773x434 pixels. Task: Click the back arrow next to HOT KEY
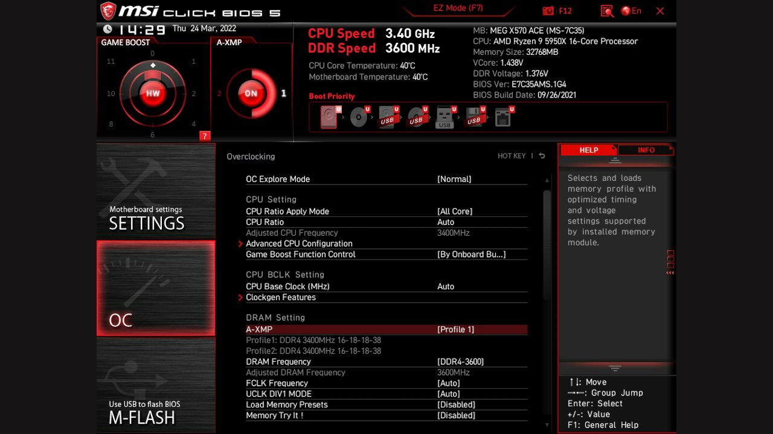point(542,156)
